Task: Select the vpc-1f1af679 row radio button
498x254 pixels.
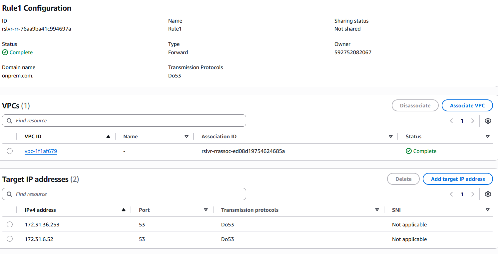Action: click(10, 151)
